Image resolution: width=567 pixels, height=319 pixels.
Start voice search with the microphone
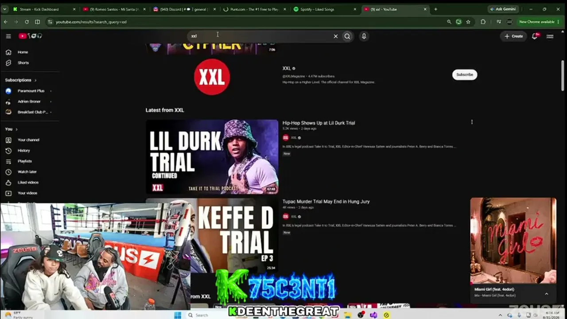pos(364,36)
